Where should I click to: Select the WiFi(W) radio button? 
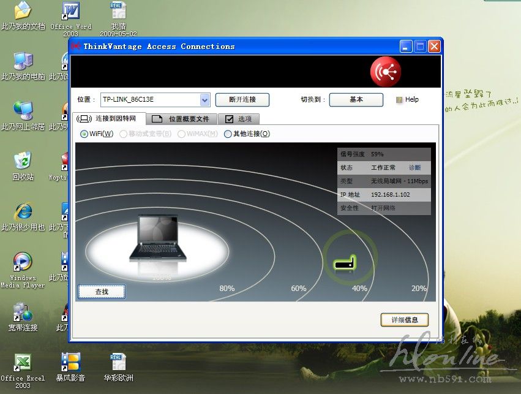(x=84, y=134)
